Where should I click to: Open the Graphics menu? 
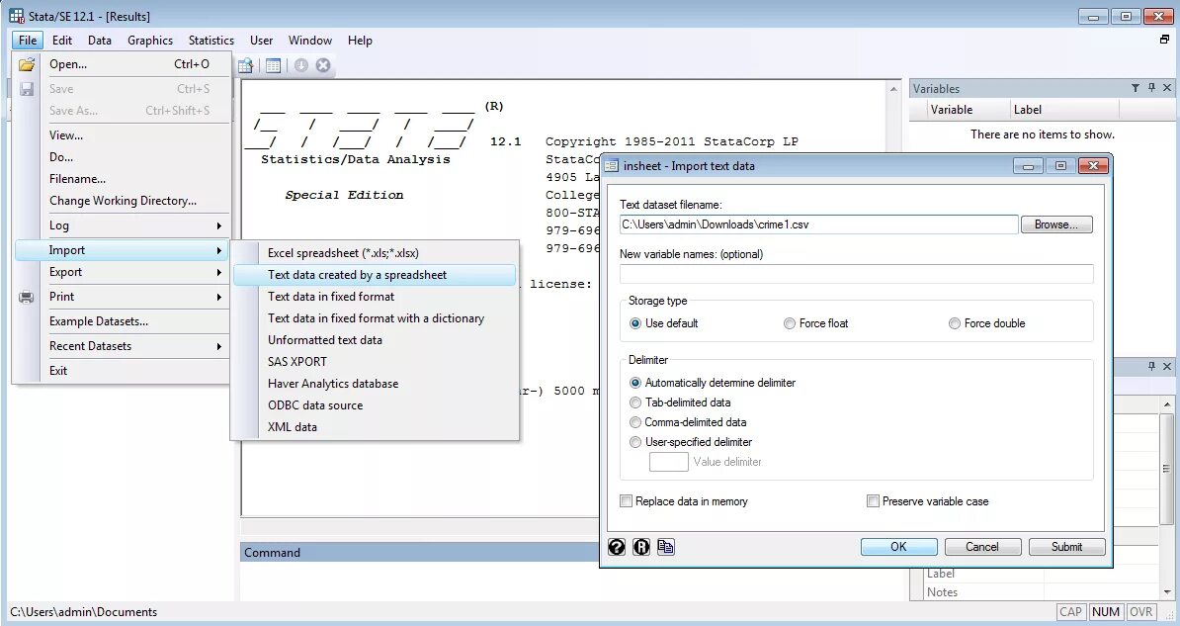(150, 40)
